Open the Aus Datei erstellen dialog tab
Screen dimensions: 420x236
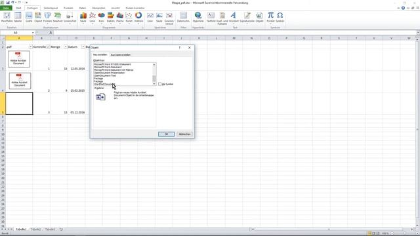tap(121, 55)
